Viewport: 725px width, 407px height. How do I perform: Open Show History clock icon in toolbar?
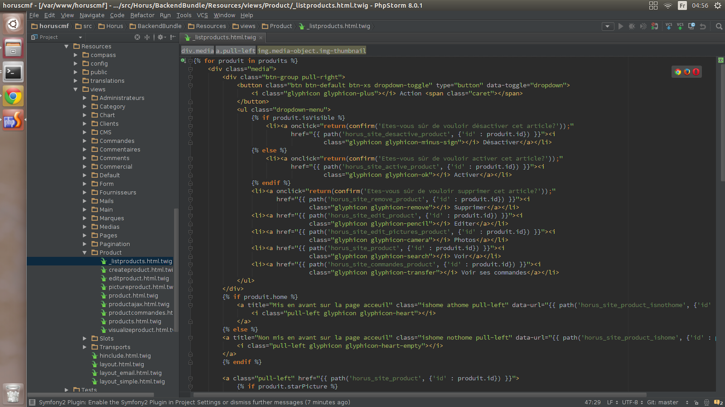(x=691, y=26)
